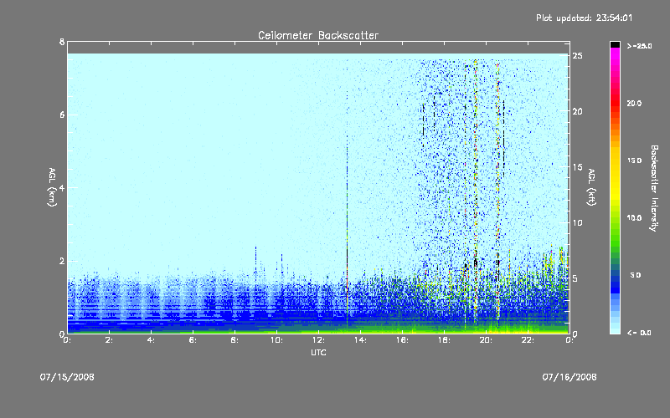670x418 pixels.
Task: Click the "Ceilometer Backscatter" plot title
Action: pyautogui.click(x=318, y=35)
